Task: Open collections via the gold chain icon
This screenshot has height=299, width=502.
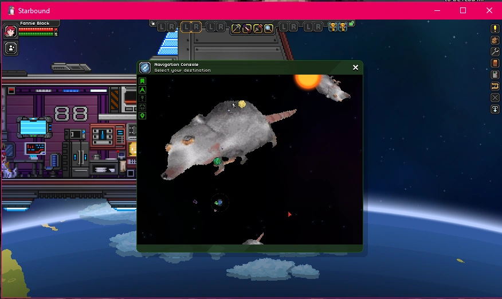Action: point(495,86)
